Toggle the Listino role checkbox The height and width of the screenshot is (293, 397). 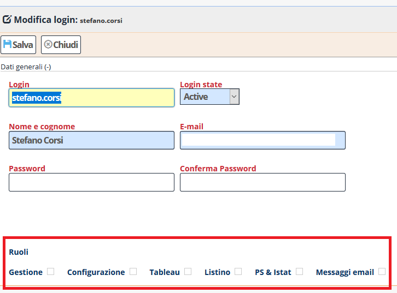[x=238, y=272]
